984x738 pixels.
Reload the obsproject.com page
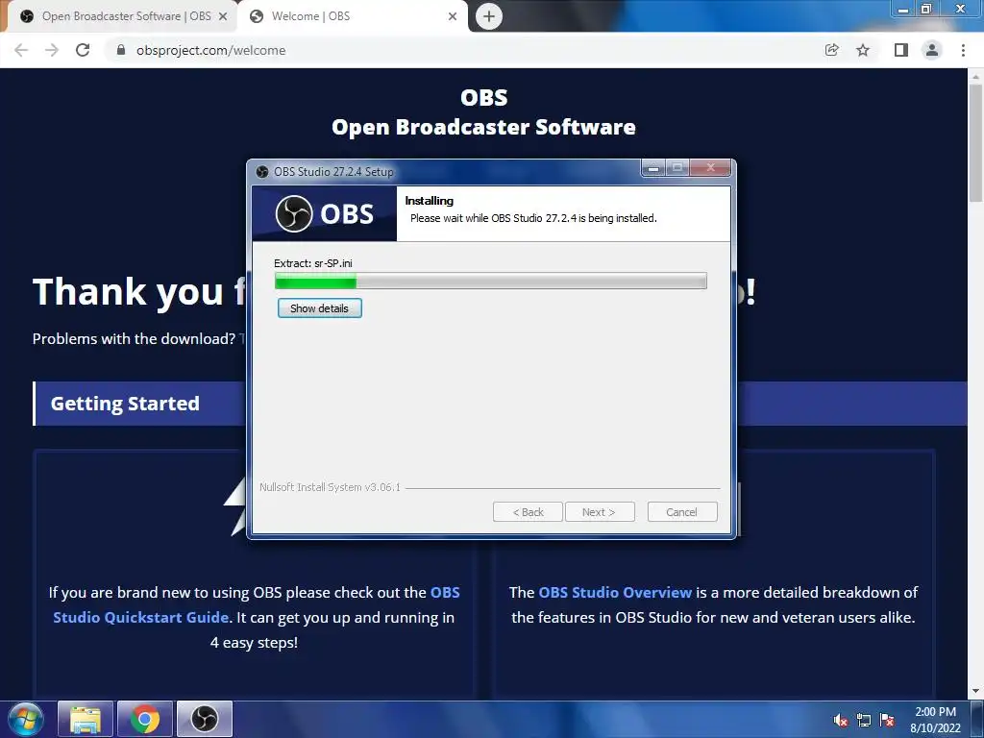[x=83, y=50]
